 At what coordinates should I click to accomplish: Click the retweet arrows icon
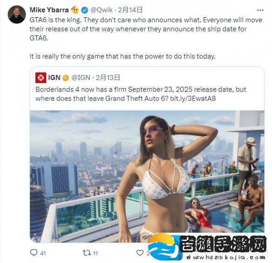point(86,253)
